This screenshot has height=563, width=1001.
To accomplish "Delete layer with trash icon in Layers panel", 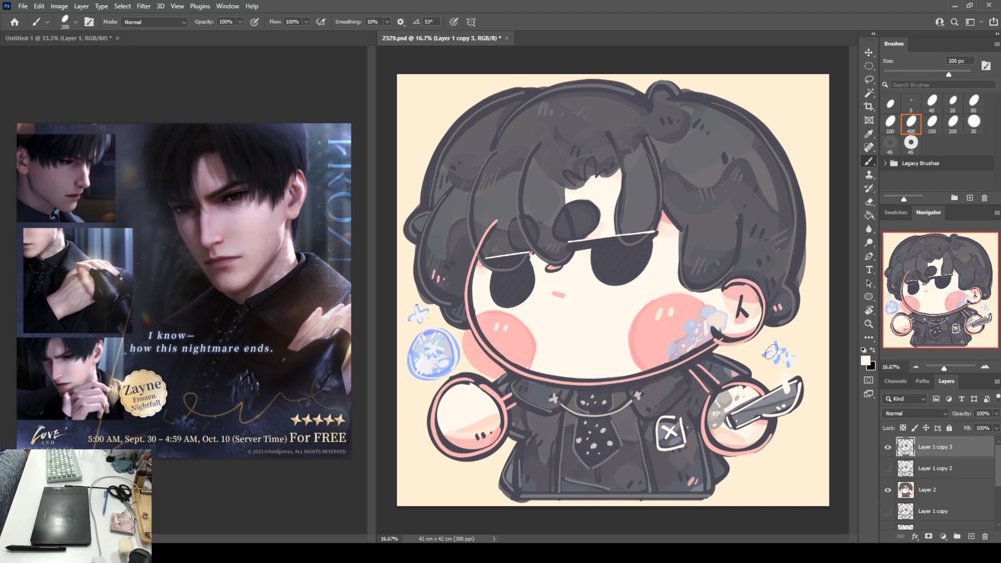I will (985, 536).
